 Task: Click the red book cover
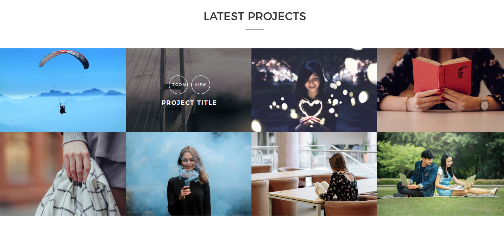pos(442,75)
